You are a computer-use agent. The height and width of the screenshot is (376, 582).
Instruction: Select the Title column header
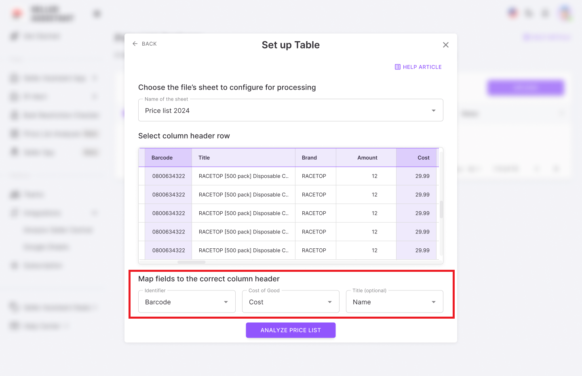(x=204, y=158)
